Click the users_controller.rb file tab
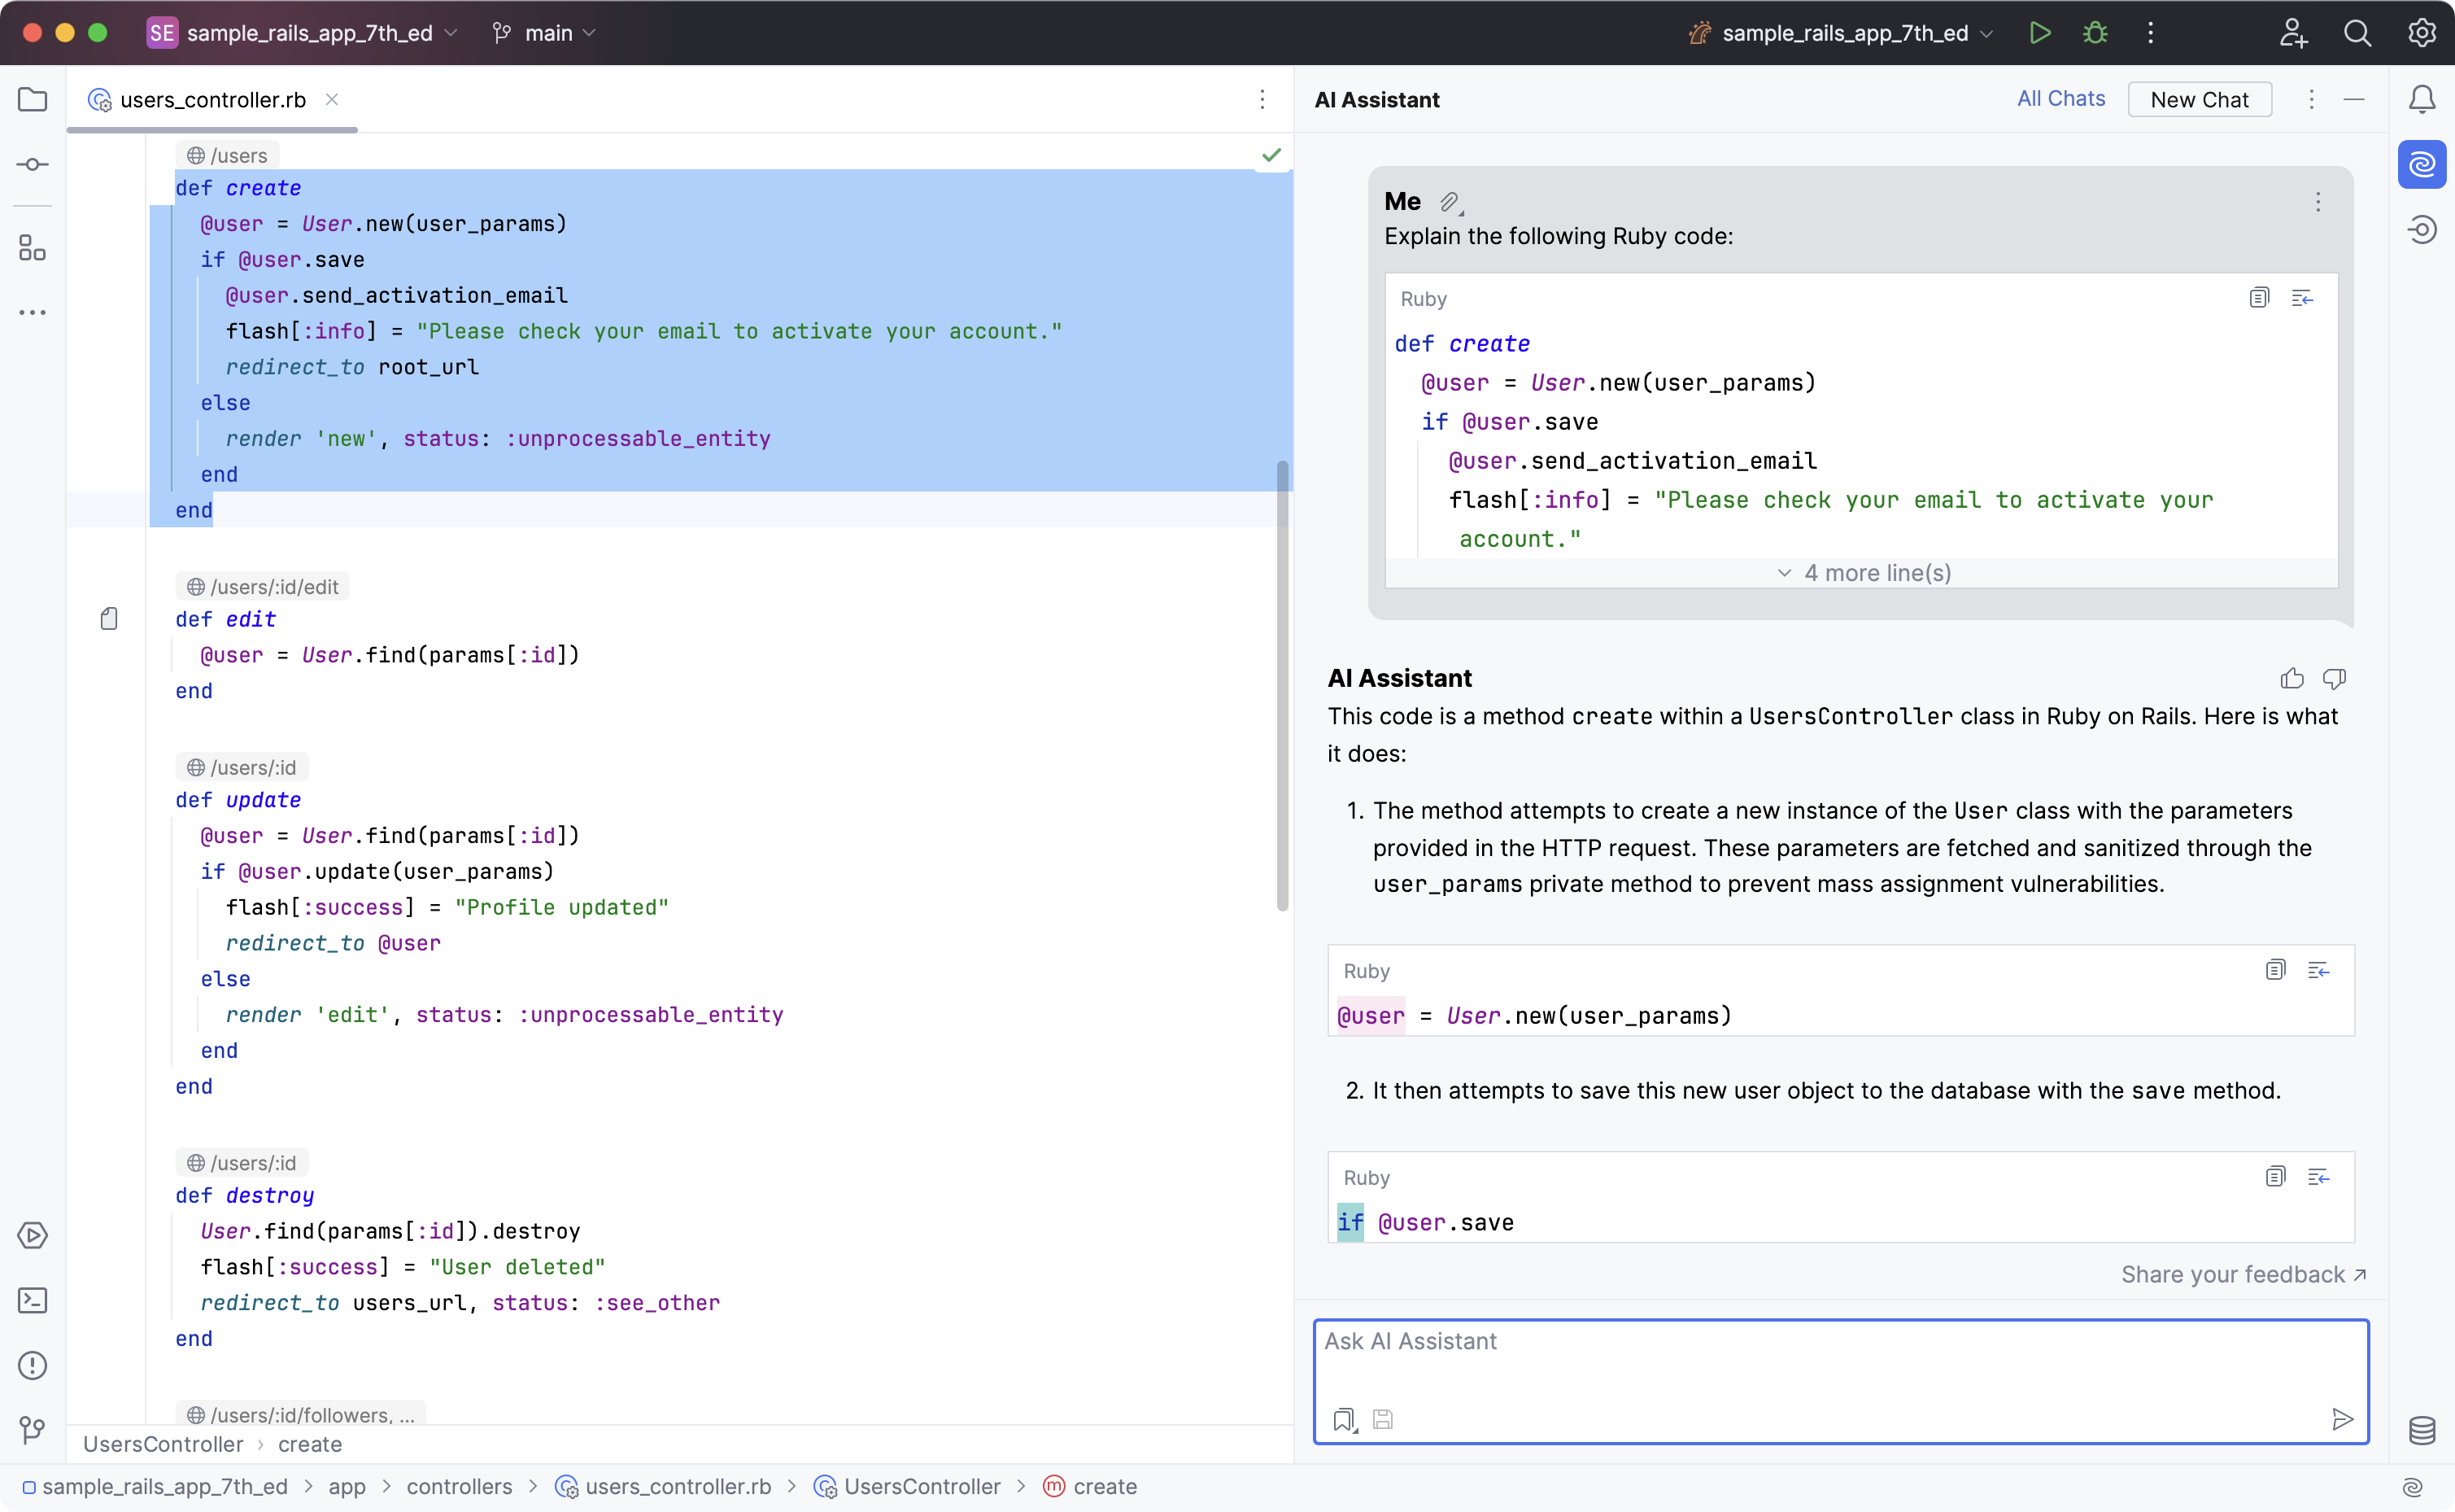2455x1512 pixels. point(211,100)
